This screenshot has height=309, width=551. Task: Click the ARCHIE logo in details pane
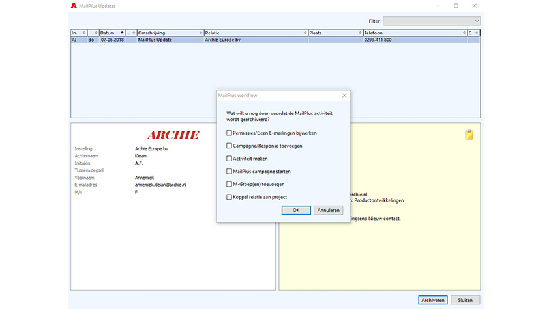point(173,135)
